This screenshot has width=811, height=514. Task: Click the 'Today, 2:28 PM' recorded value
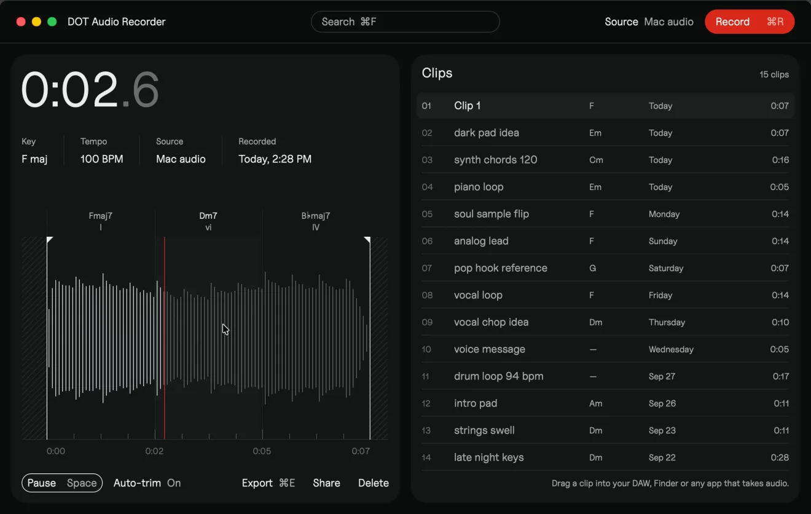[275, 159]
